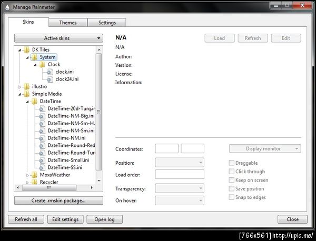Click the DateTime-Round-Red file icon
316x241 pixels.
pos(42,146)
